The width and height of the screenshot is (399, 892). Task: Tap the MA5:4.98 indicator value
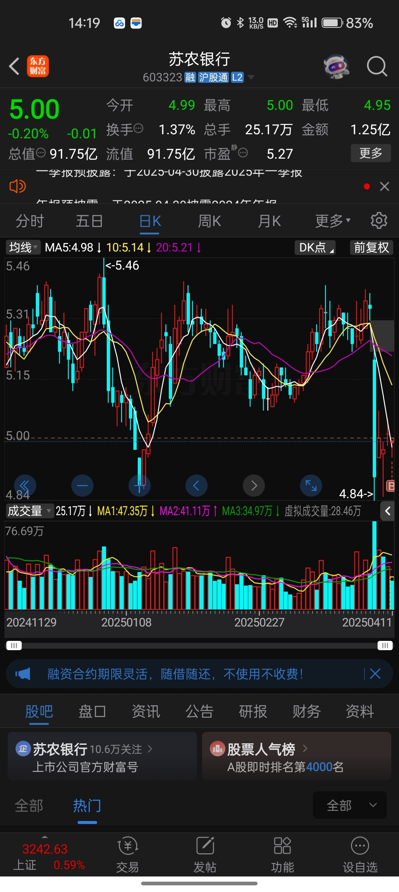click(x=69, y=247)
